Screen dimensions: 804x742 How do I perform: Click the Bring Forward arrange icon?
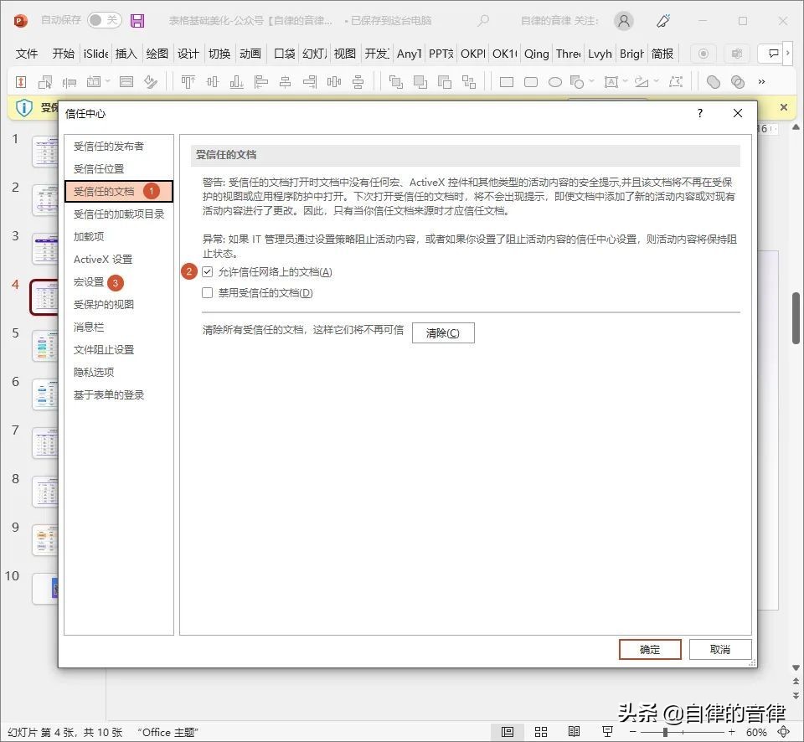tap(396, 81)
